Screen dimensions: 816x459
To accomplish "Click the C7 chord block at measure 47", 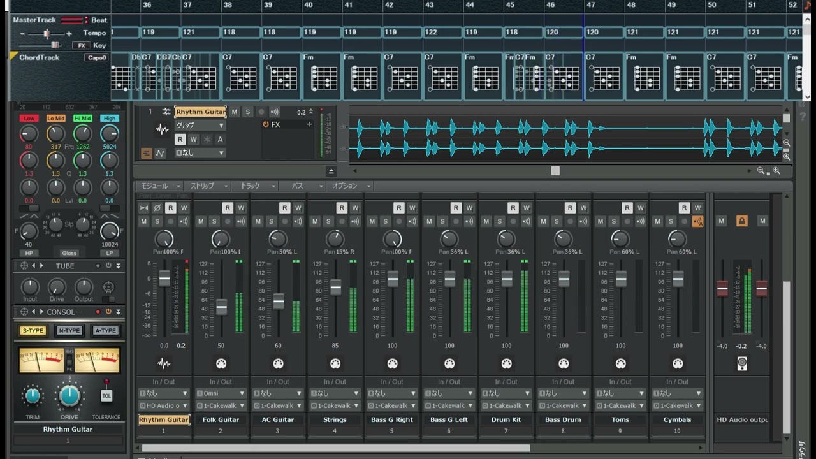I will [604, 75].
